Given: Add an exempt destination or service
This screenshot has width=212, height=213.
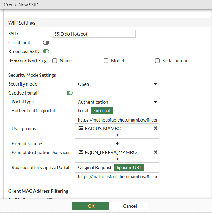Looking at the screenshot, I should click(117, 159).
